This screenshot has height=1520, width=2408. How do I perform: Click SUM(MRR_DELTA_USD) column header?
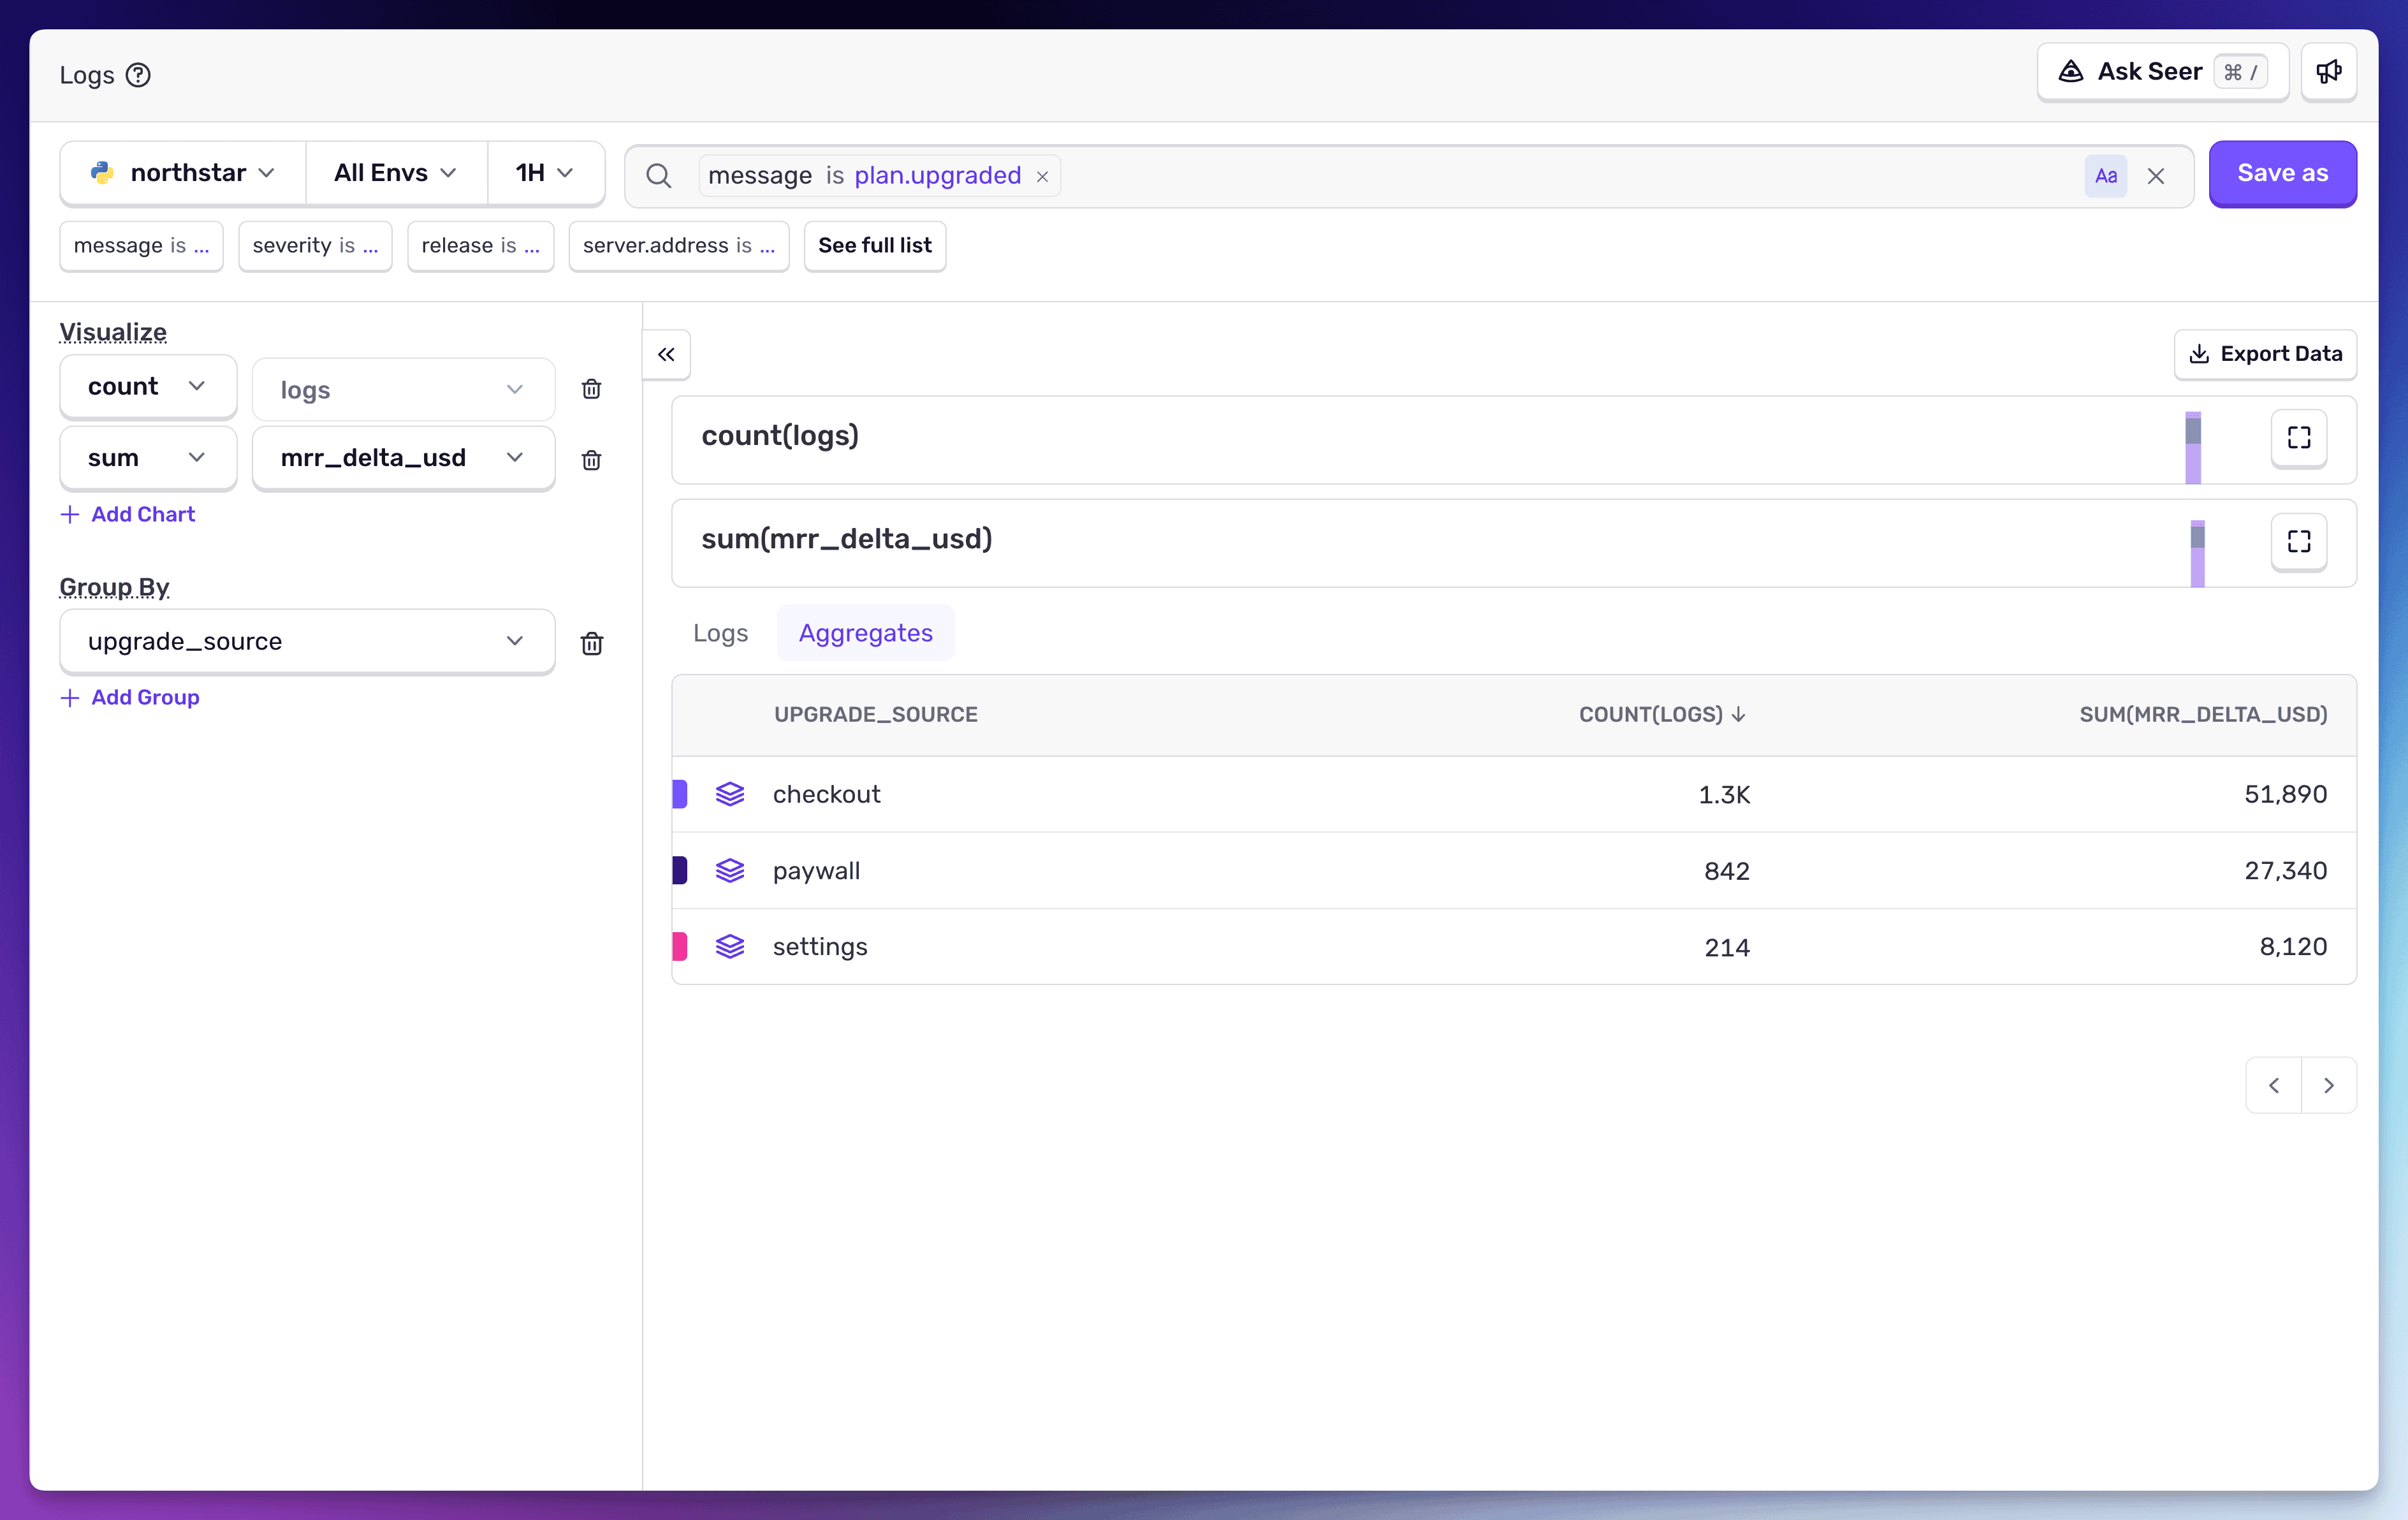point(2203,715)
